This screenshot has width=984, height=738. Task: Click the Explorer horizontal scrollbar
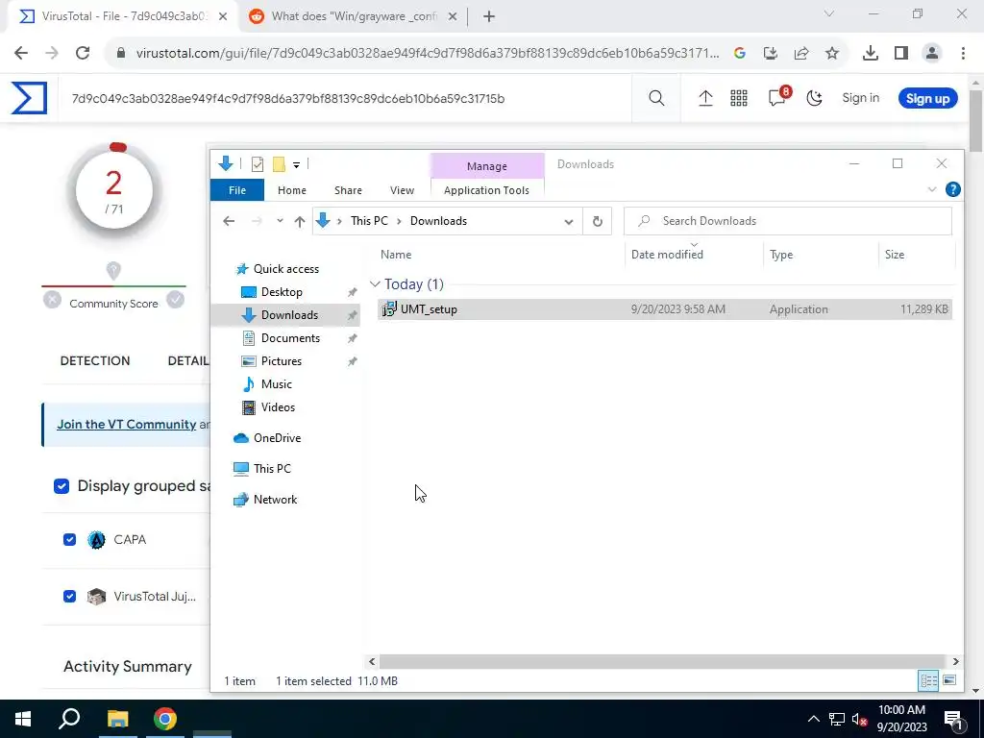(663, 661)
